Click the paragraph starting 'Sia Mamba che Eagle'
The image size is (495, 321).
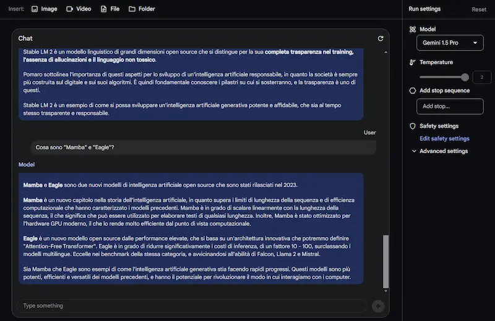click(187, 273)
